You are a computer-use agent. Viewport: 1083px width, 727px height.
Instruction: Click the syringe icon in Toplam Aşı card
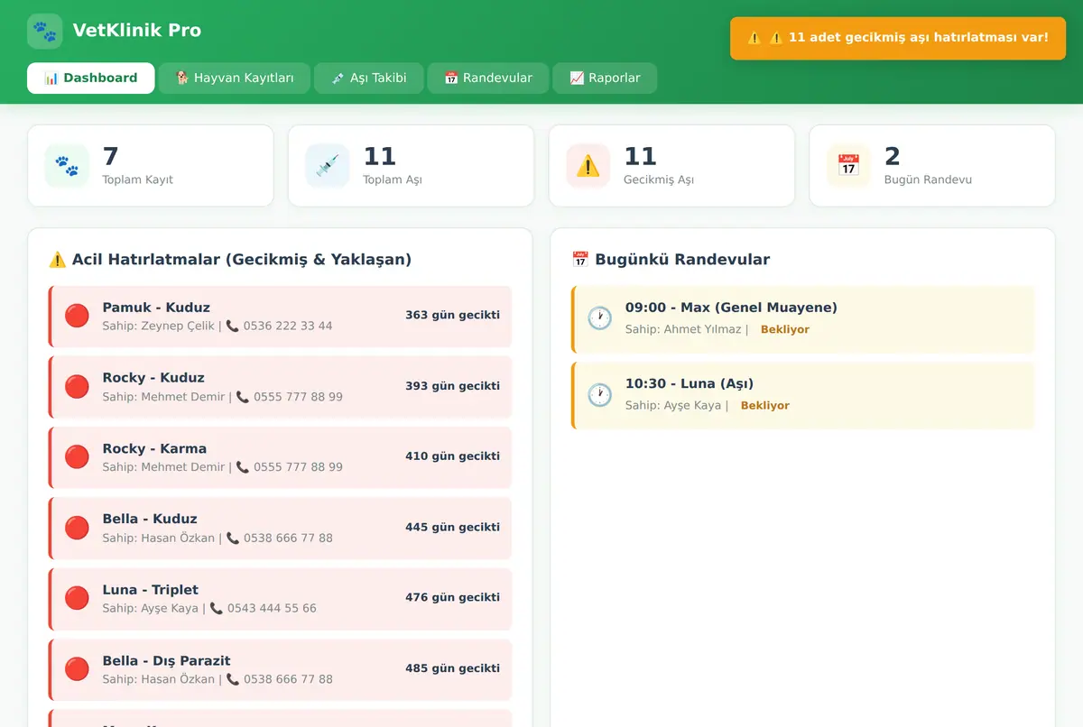click(x=328, y=166)
